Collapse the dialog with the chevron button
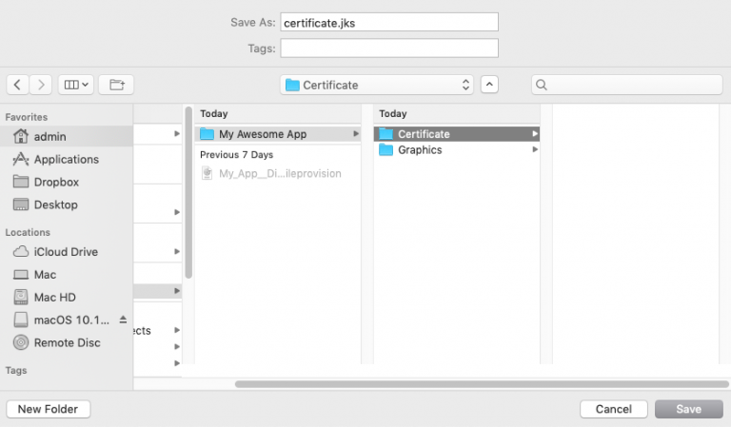This screenshot has height=427, width=731. click(x=489, y=85)
